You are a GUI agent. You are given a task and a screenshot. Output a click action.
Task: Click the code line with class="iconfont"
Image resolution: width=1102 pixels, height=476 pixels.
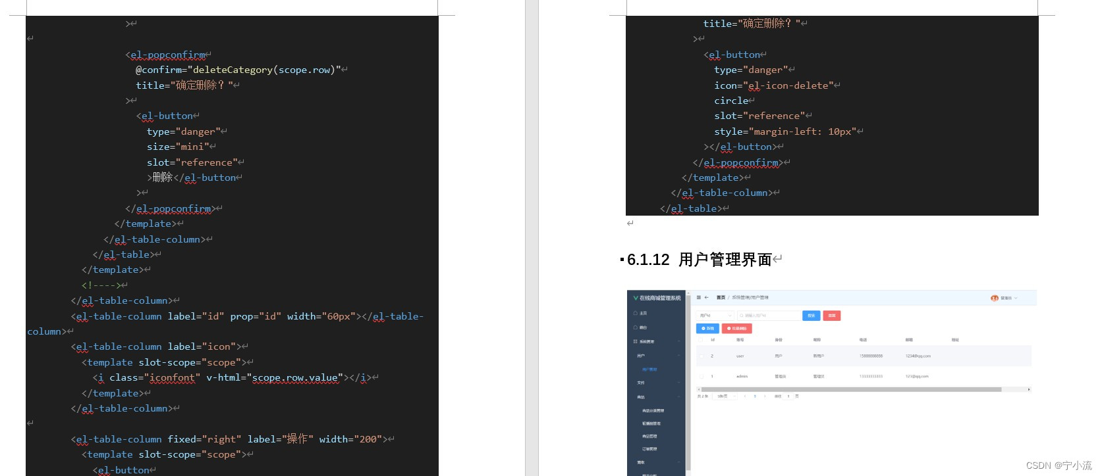233,377
